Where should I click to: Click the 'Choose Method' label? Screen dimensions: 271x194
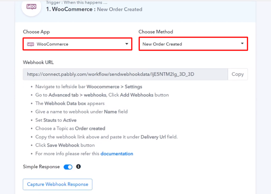(156, 32)
